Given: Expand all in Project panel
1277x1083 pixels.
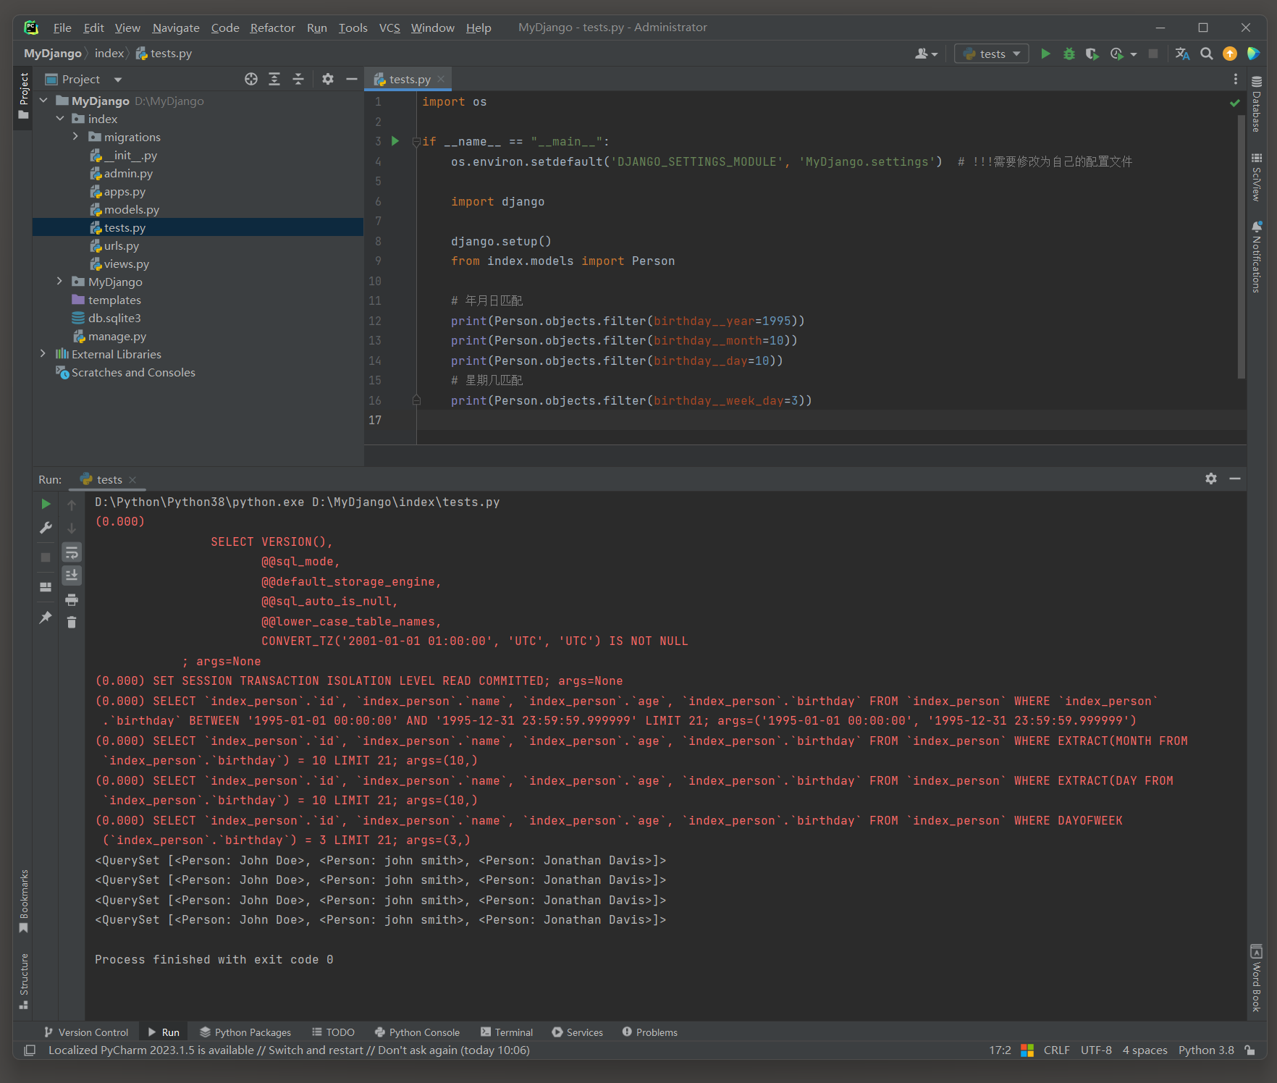Looking at the screenshot, I should coord(274,79).
